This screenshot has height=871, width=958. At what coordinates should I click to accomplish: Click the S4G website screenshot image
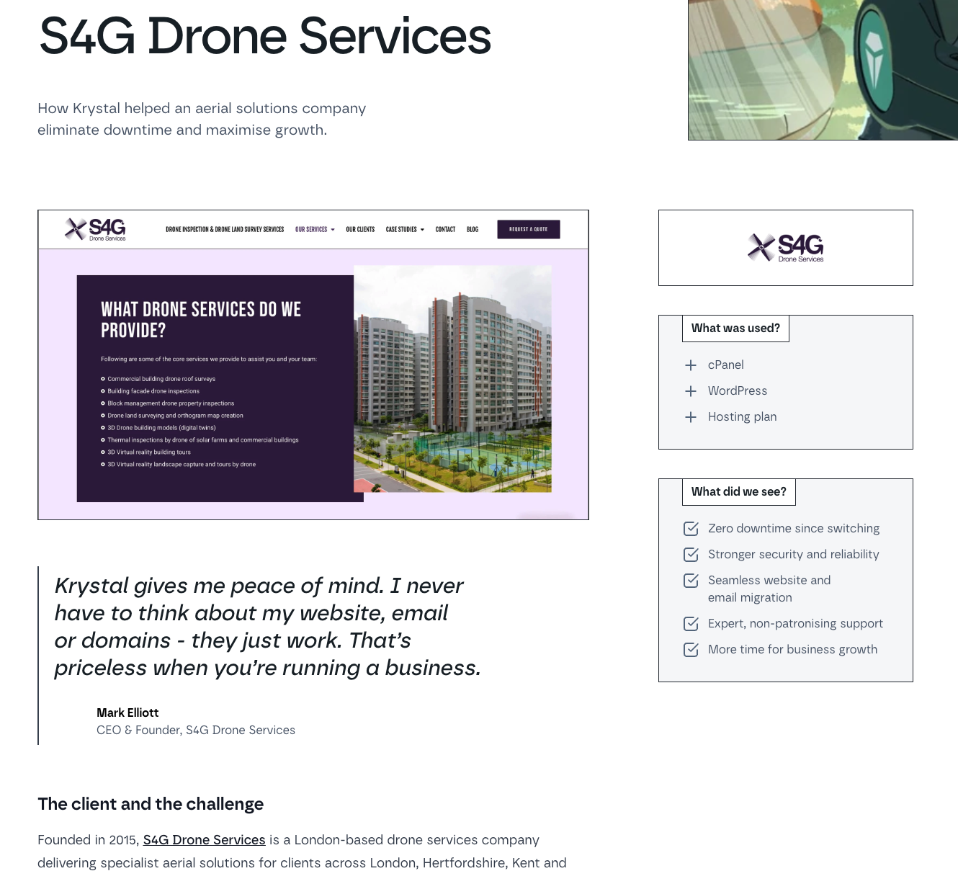(x=313, y=365)
